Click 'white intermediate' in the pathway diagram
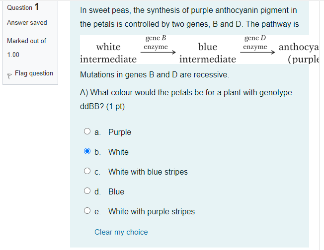 pyautogui.click(x=108, y=53)
